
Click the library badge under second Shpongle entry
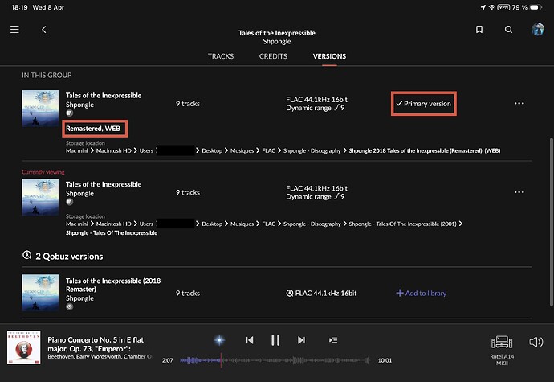(69, 202)
